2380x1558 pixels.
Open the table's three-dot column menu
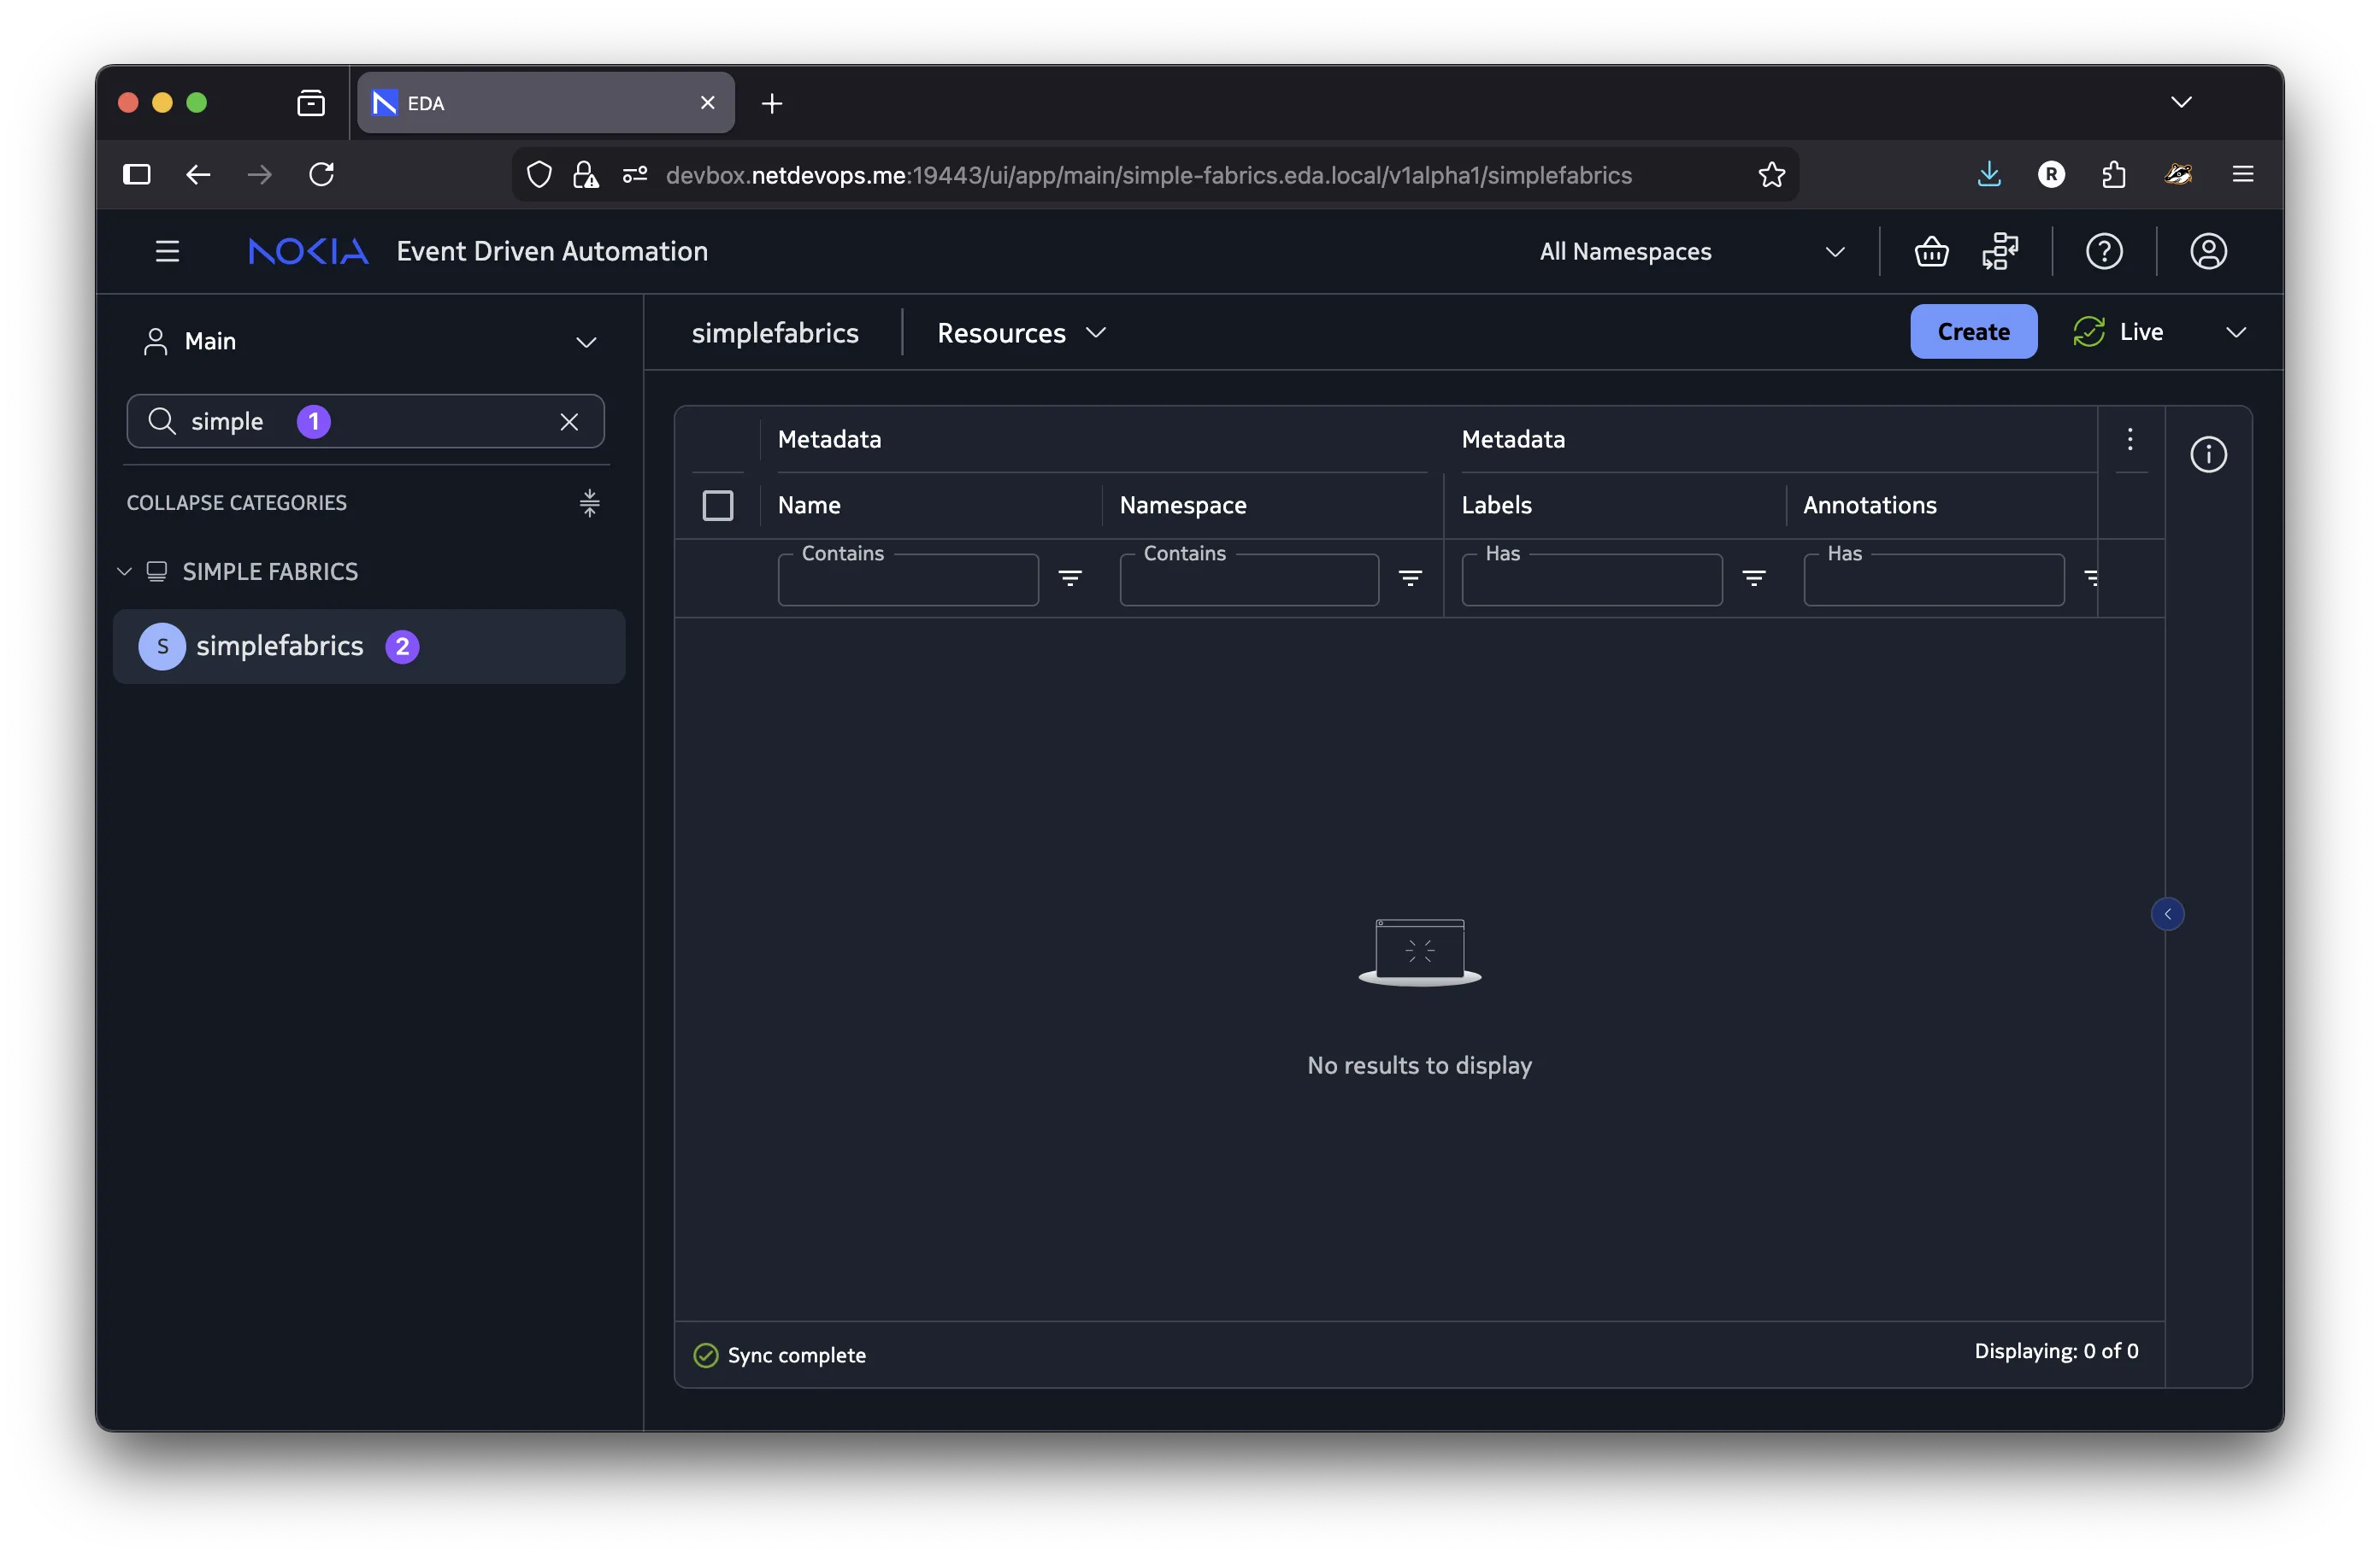click(2130, 440)
